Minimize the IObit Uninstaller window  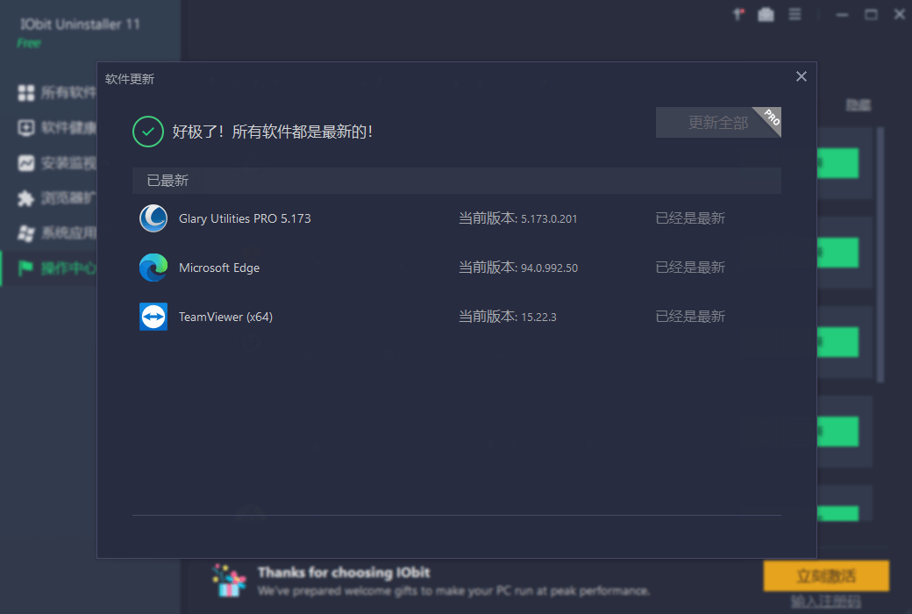(x=842, y=15)
